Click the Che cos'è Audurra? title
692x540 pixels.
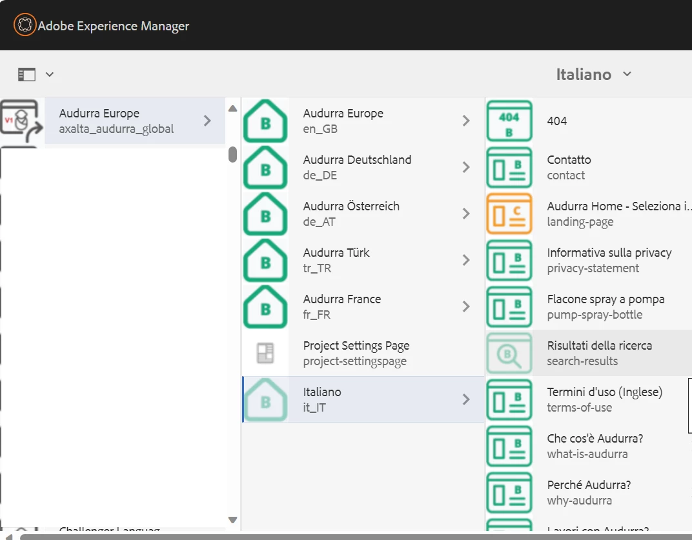coord(595,439)
